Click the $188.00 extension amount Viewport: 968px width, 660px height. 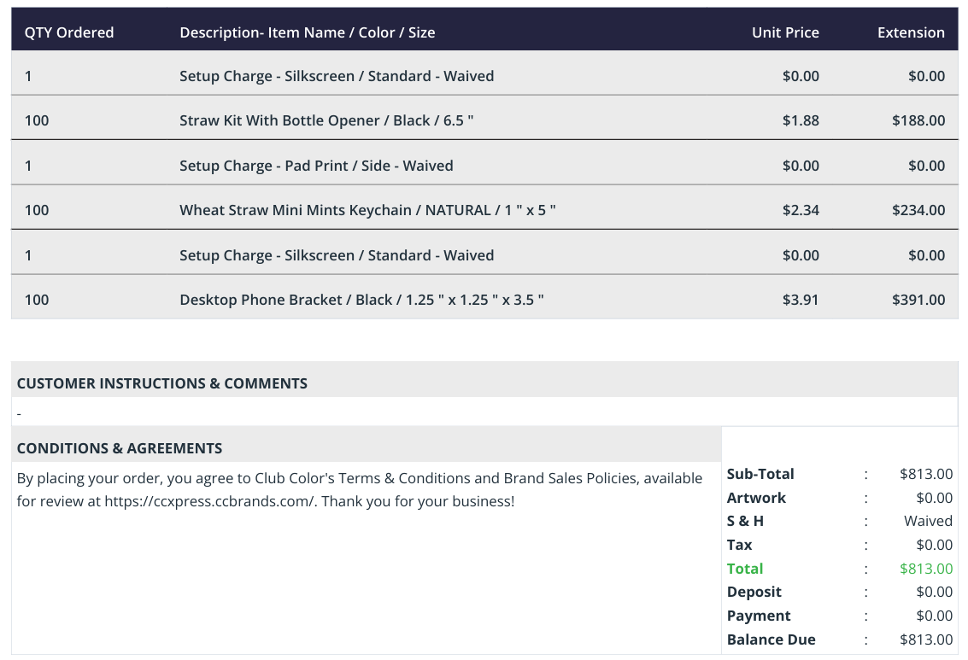(918, 120)
